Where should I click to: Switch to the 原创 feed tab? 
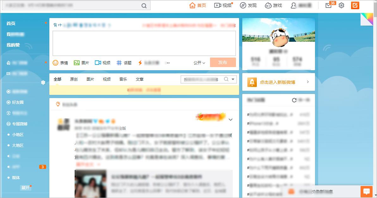74,79
